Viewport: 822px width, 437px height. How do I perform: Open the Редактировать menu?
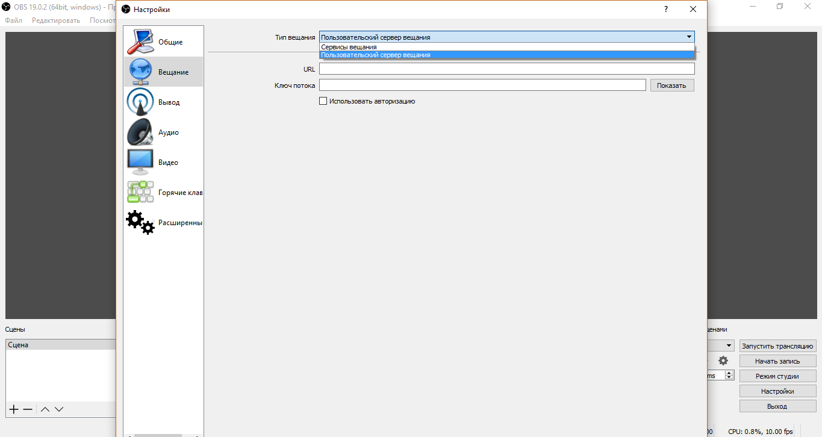55,20
